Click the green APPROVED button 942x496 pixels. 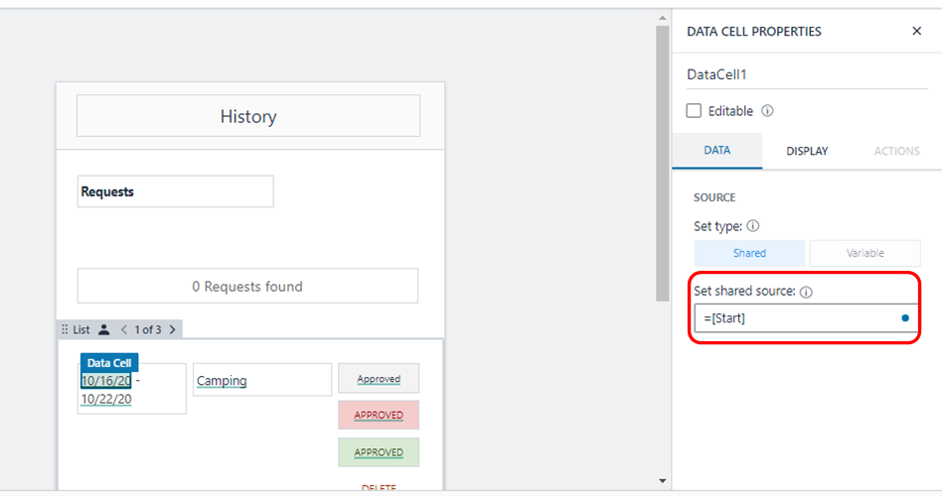(x=379, y=452)
